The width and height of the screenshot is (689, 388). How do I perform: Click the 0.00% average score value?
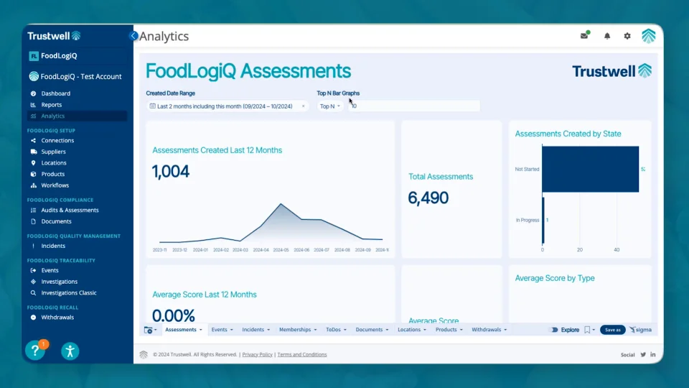174,315
